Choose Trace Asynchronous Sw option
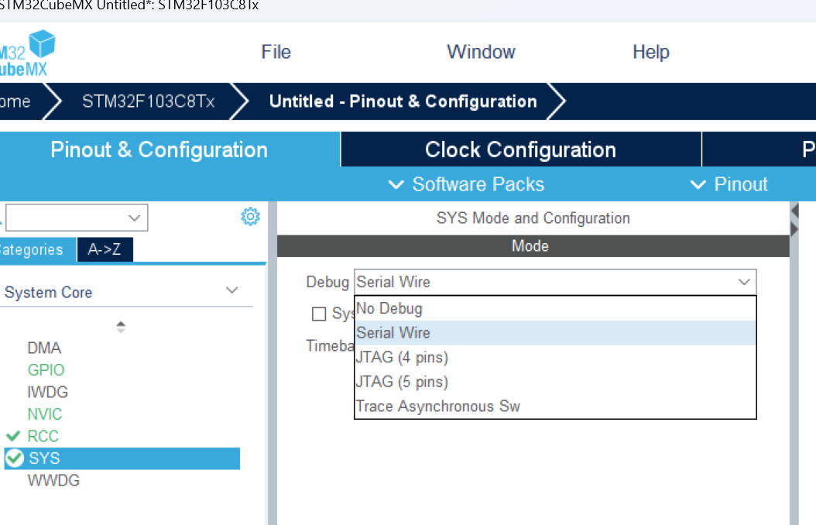Viewport: 816px width, 525px height. click(555, 407)
